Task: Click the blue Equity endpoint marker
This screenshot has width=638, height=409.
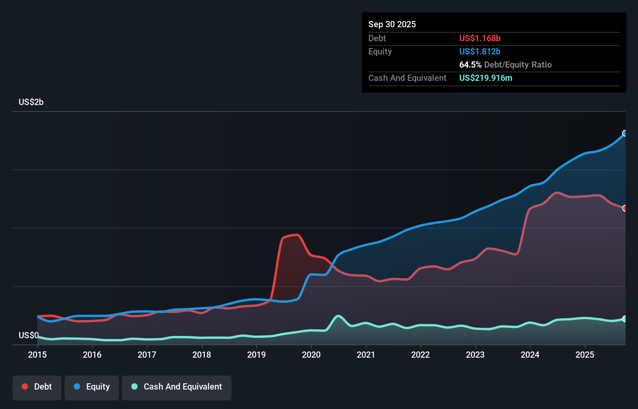Action: (625, 133)
